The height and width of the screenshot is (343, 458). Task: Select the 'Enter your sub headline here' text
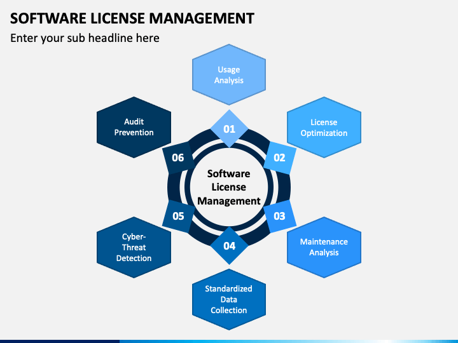(x=85, y=38)
